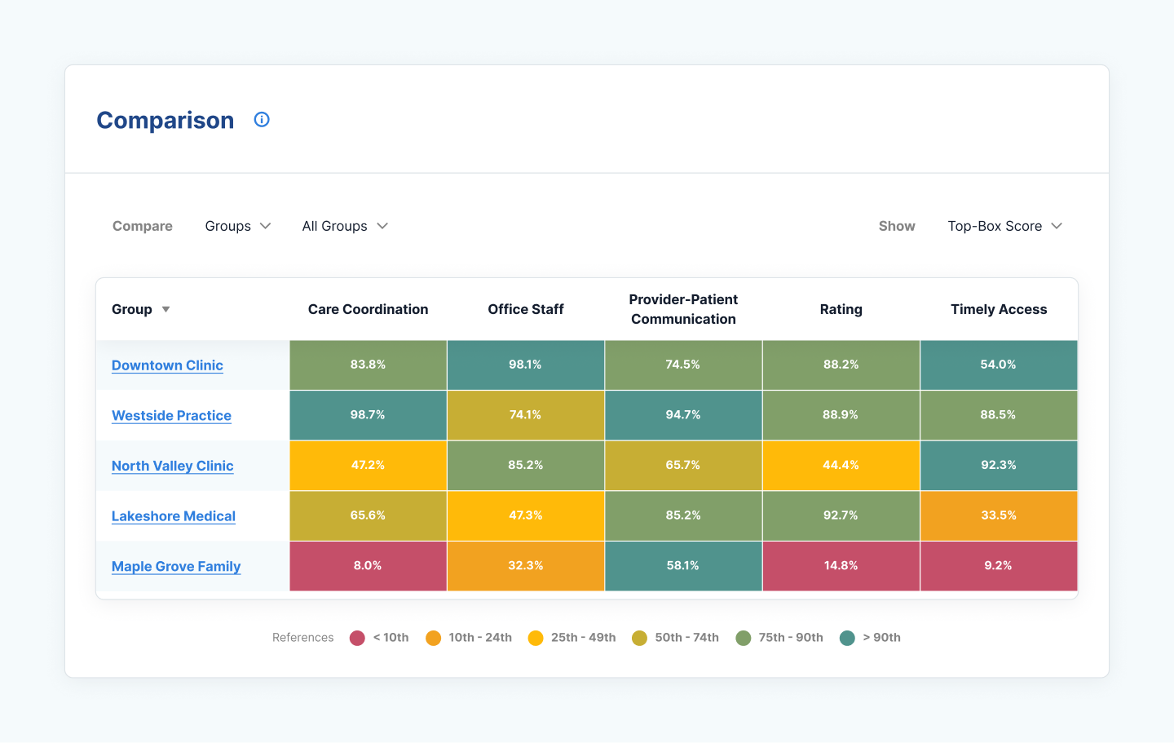1174x743 pixels.
Task: Select Lakeshore Medical's 85.2% cell
Action: click(683, 515)
